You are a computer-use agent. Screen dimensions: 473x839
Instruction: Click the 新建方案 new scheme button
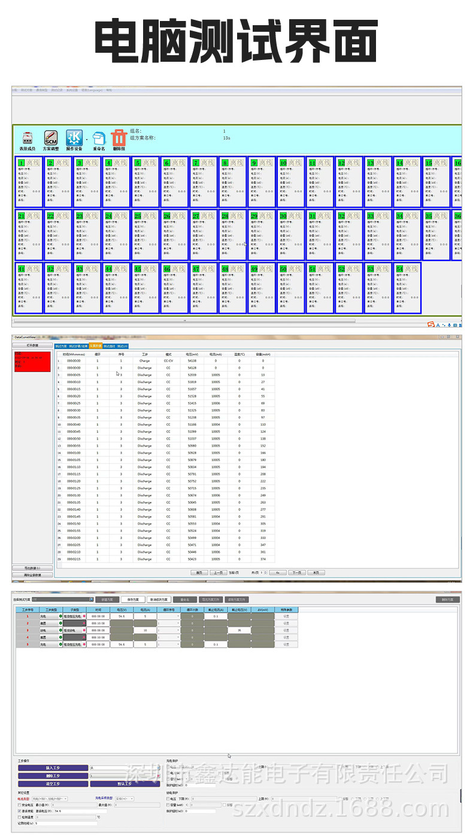point(107,599)
